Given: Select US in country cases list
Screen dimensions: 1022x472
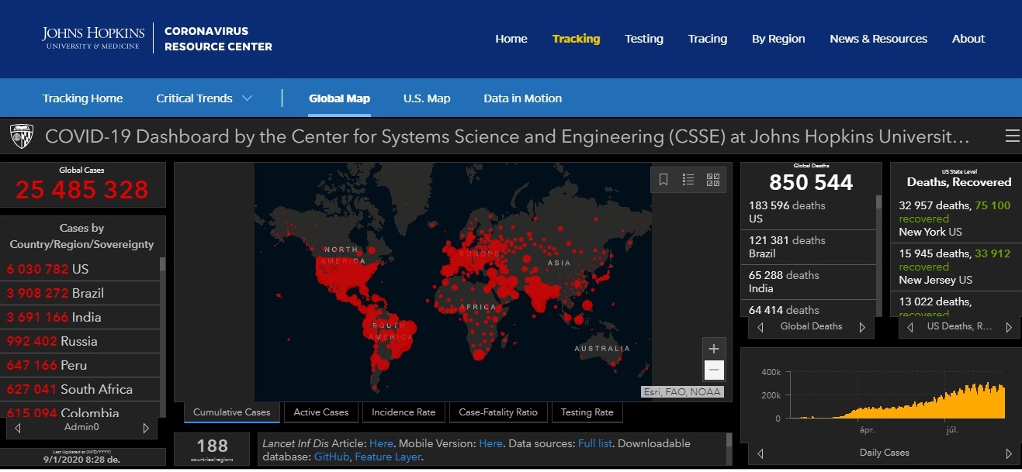Looking at the screenshot, I should [x=81, y=269].
